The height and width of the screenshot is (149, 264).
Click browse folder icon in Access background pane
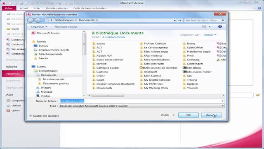(x=257, y=95)
